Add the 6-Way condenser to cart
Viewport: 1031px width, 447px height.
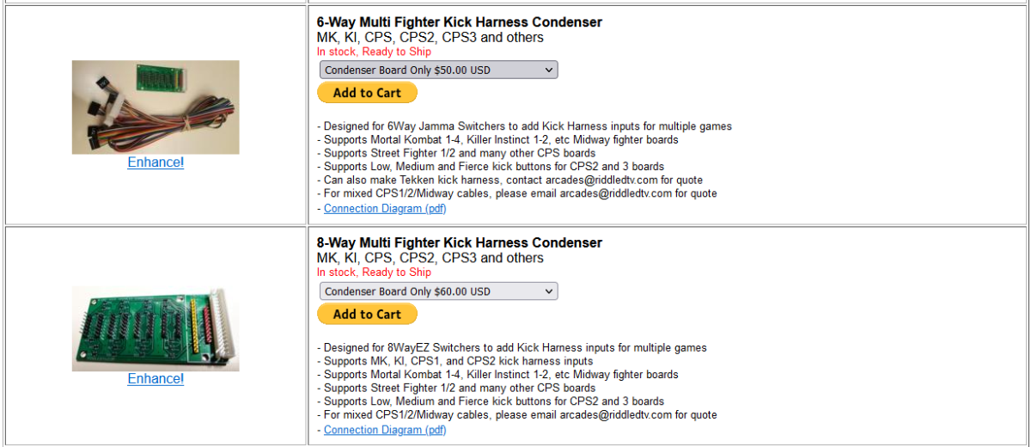(x=367, y=93)
